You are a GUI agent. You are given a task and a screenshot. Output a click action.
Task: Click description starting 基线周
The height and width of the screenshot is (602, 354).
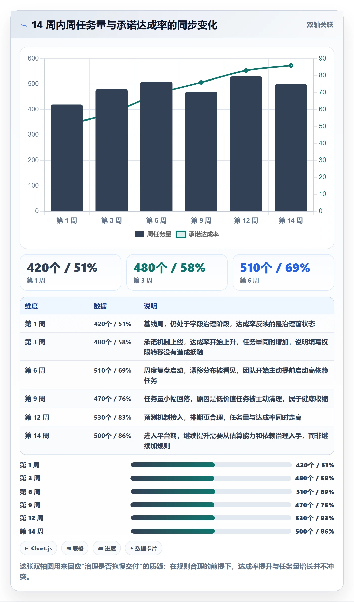pos(229,324)
